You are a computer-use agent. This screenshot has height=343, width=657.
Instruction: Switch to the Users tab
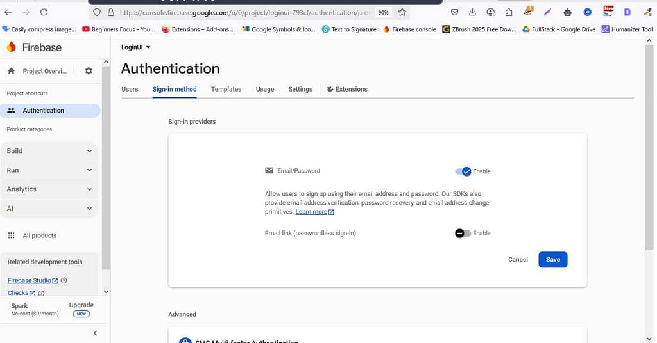[130, 89]
